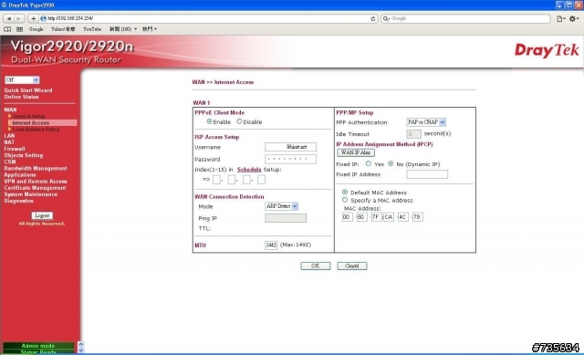Viewport: 584px width, 355px height.
Task: Open Certificate Management menu
Action: pyautogui.click(x=35, y=188)
